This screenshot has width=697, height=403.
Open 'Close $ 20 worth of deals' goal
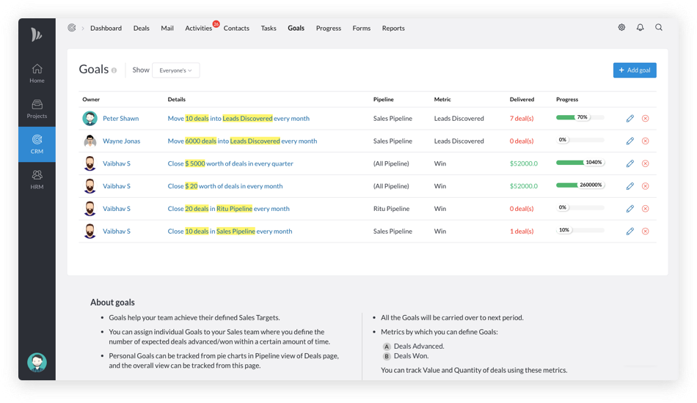tap(225, 186)
